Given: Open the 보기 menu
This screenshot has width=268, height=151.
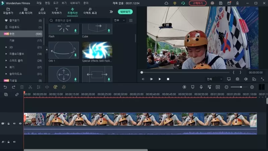Looking at the screenshot, I should click(x=64, y=3).
